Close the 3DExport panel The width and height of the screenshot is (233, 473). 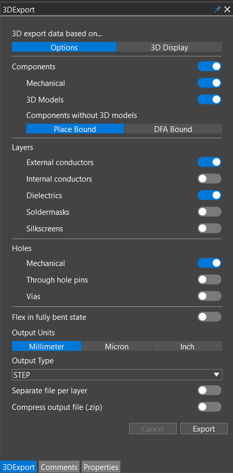click(x=227, y=10)
